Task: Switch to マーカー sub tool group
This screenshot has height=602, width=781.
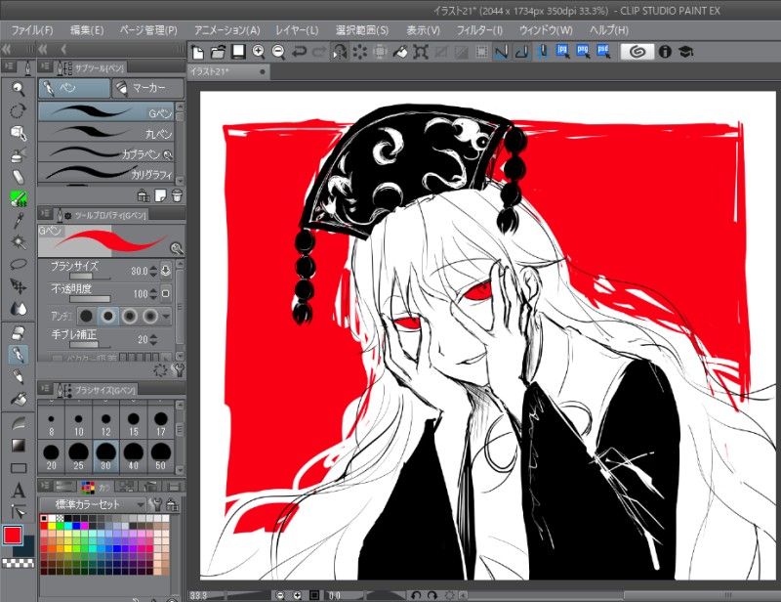Action: (148, 88)
